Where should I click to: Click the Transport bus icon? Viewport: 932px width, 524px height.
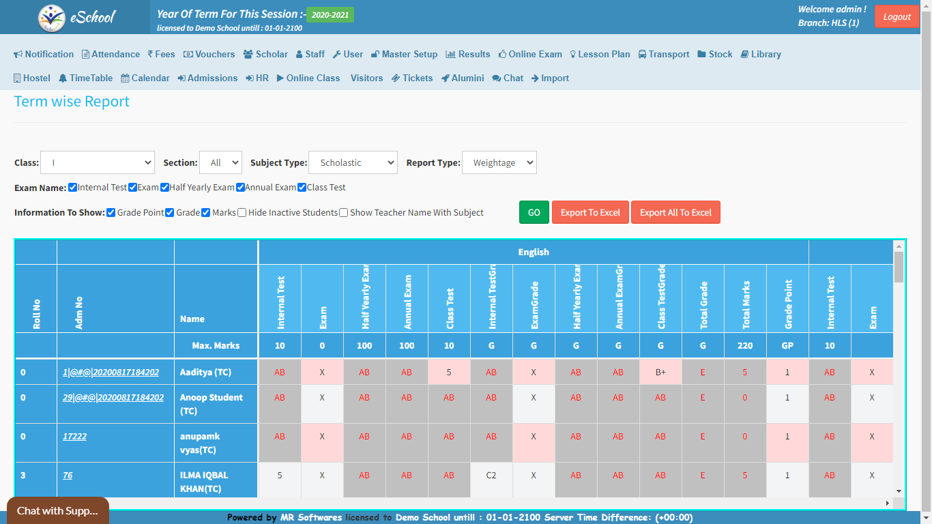(x=643, y=55)
